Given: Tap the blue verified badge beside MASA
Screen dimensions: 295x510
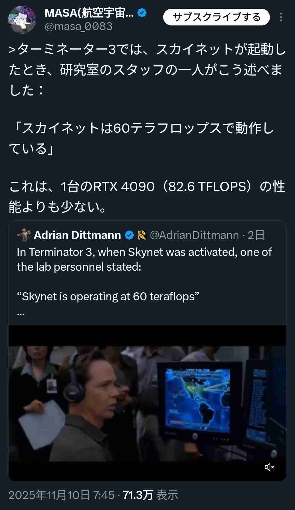Looking at the screenshot, I should coord(142,13).
